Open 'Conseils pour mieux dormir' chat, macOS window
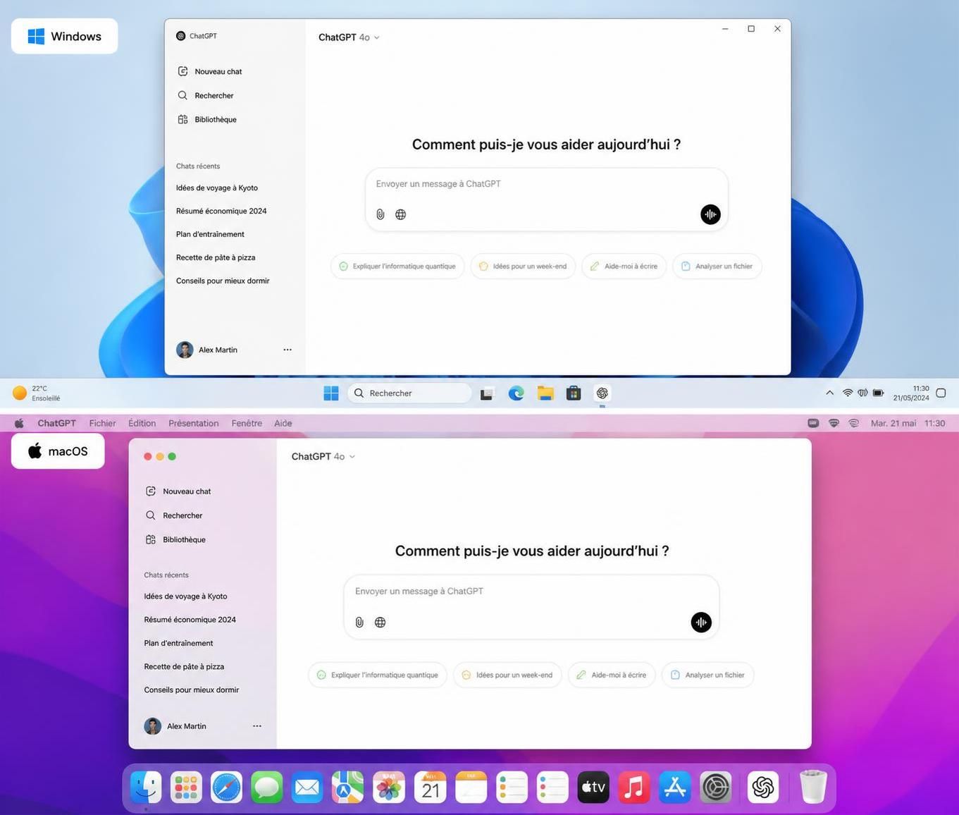The width and height of the screenshot is (959, 815). click(x=192, y=690)
